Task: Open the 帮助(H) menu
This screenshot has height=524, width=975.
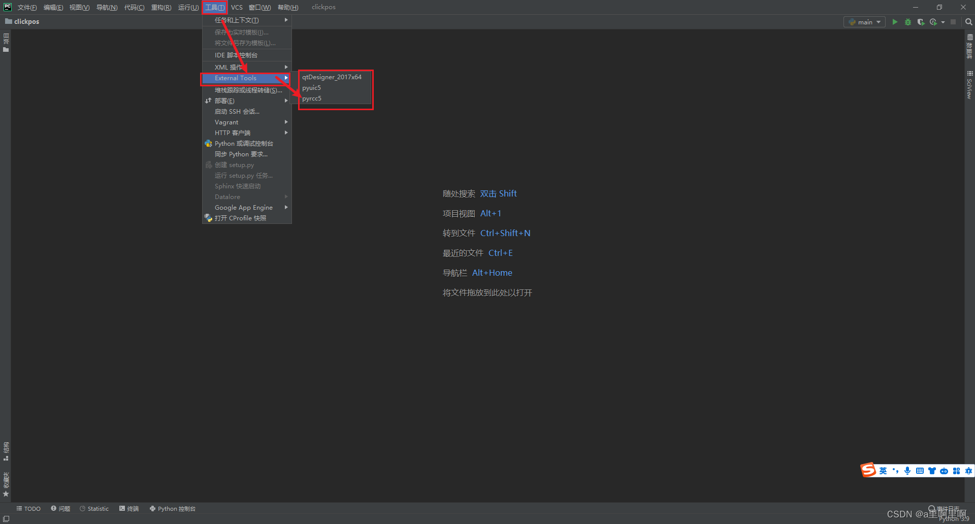Action: 288,7
